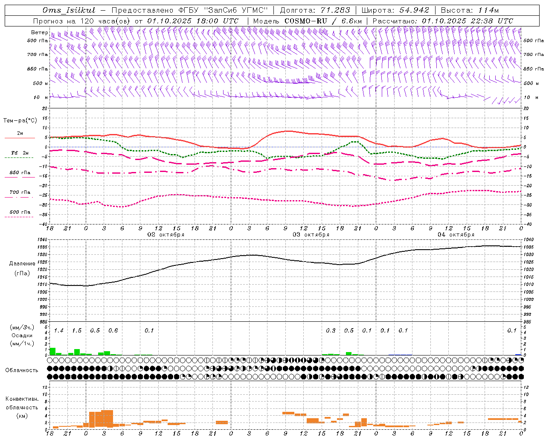Click the station name Oms_Isilkul
This screenshot has width=546, height=437.
(68, 10)
